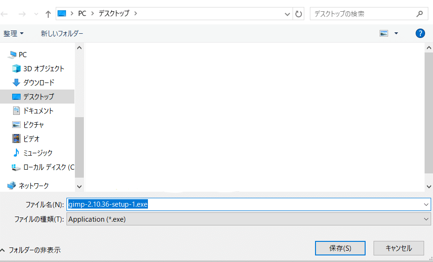Go forward using the right arrow
The image size is (433, 262).
point(22,14)
